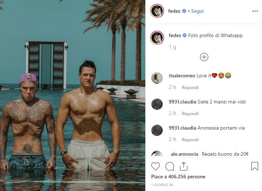Open itsaleromeo's profile avatar

coord(157,78)
